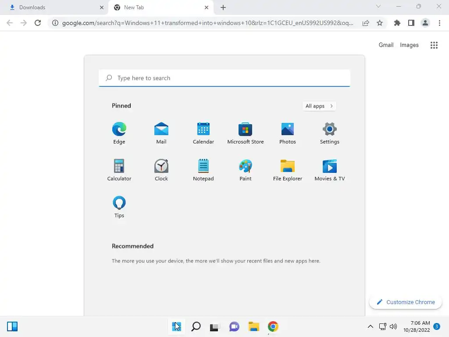The height and width of the screenshot is (337, 449).
Task: Open Chrome tab search chevron
Action: [x=378, y=6]
